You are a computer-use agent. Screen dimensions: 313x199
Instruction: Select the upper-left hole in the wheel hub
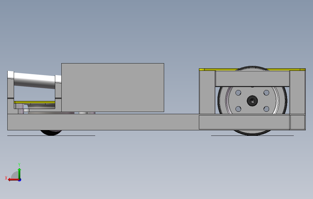click(x=238, y=93)
